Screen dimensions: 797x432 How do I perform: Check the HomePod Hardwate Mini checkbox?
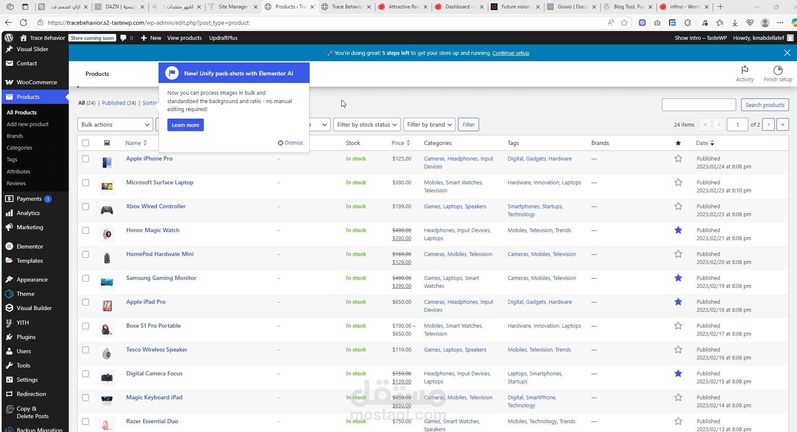[x=86, y=254]
